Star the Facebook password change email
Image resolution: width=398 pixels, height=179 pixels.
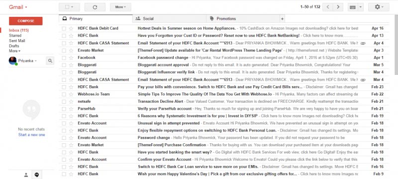point(71,58)
